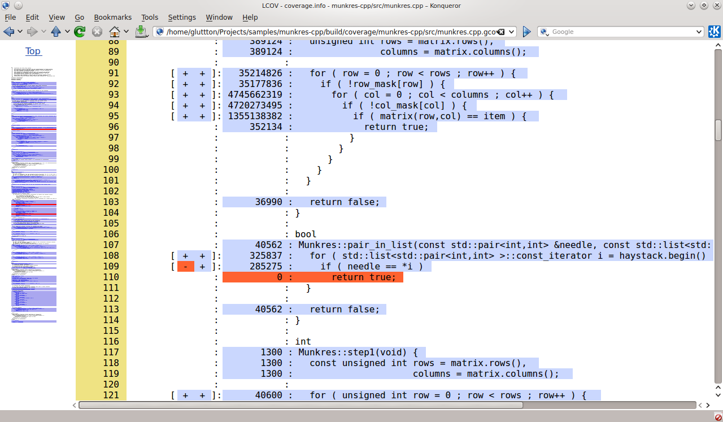Go back with the blue left arrow

coord(8,32)
